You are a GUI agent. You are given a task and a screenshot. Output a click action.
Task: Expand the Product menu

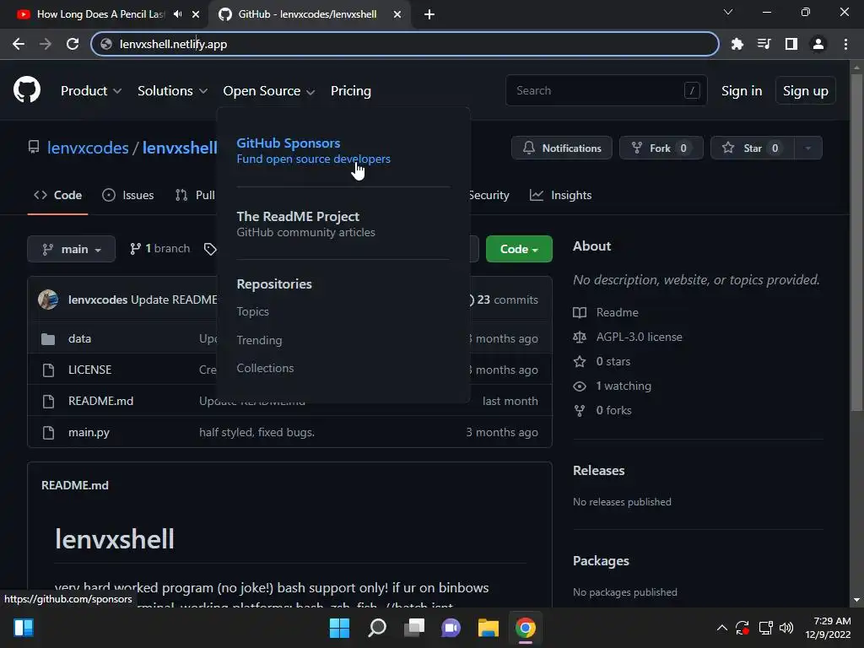tap(91, 91)
